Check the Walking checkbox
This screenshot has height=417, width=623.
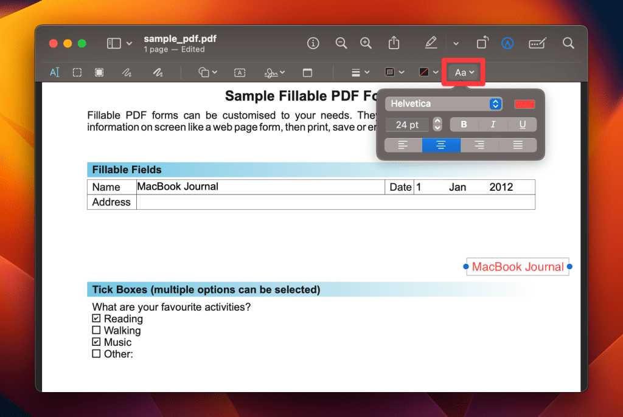coord(96,330)
